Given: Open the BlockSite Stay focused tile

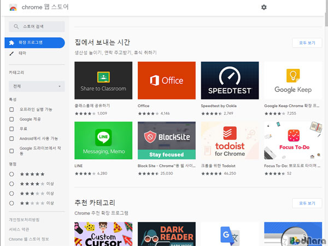Looking at the screenshot, I should tap(166, 140).
